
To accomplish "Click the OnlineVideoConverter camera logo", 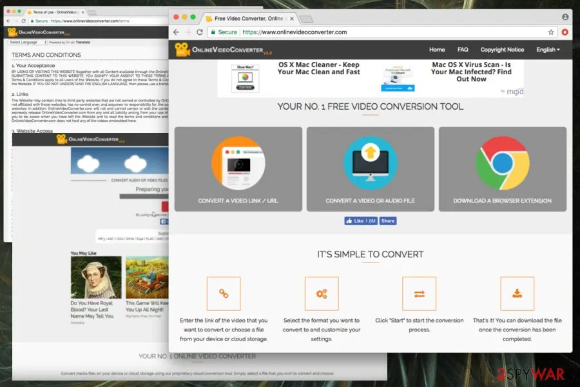I will [x=182, y=50].
